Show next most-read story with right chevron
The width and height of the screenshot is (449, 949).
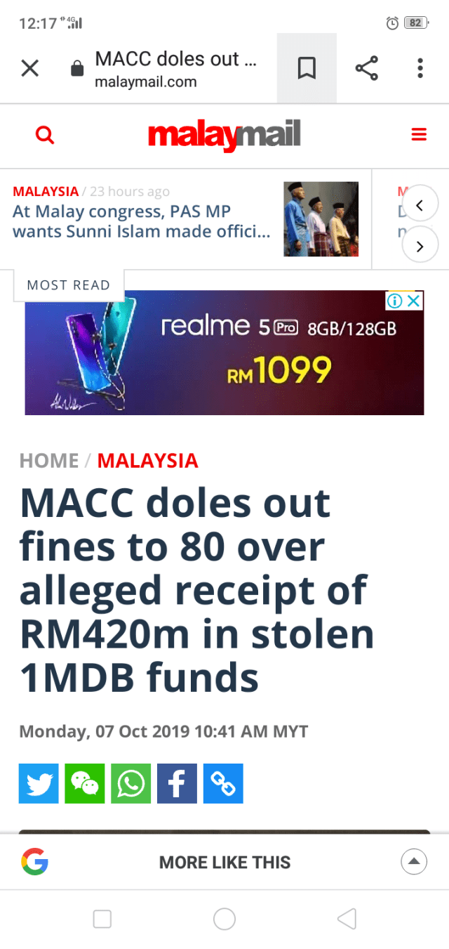point(420,246)
